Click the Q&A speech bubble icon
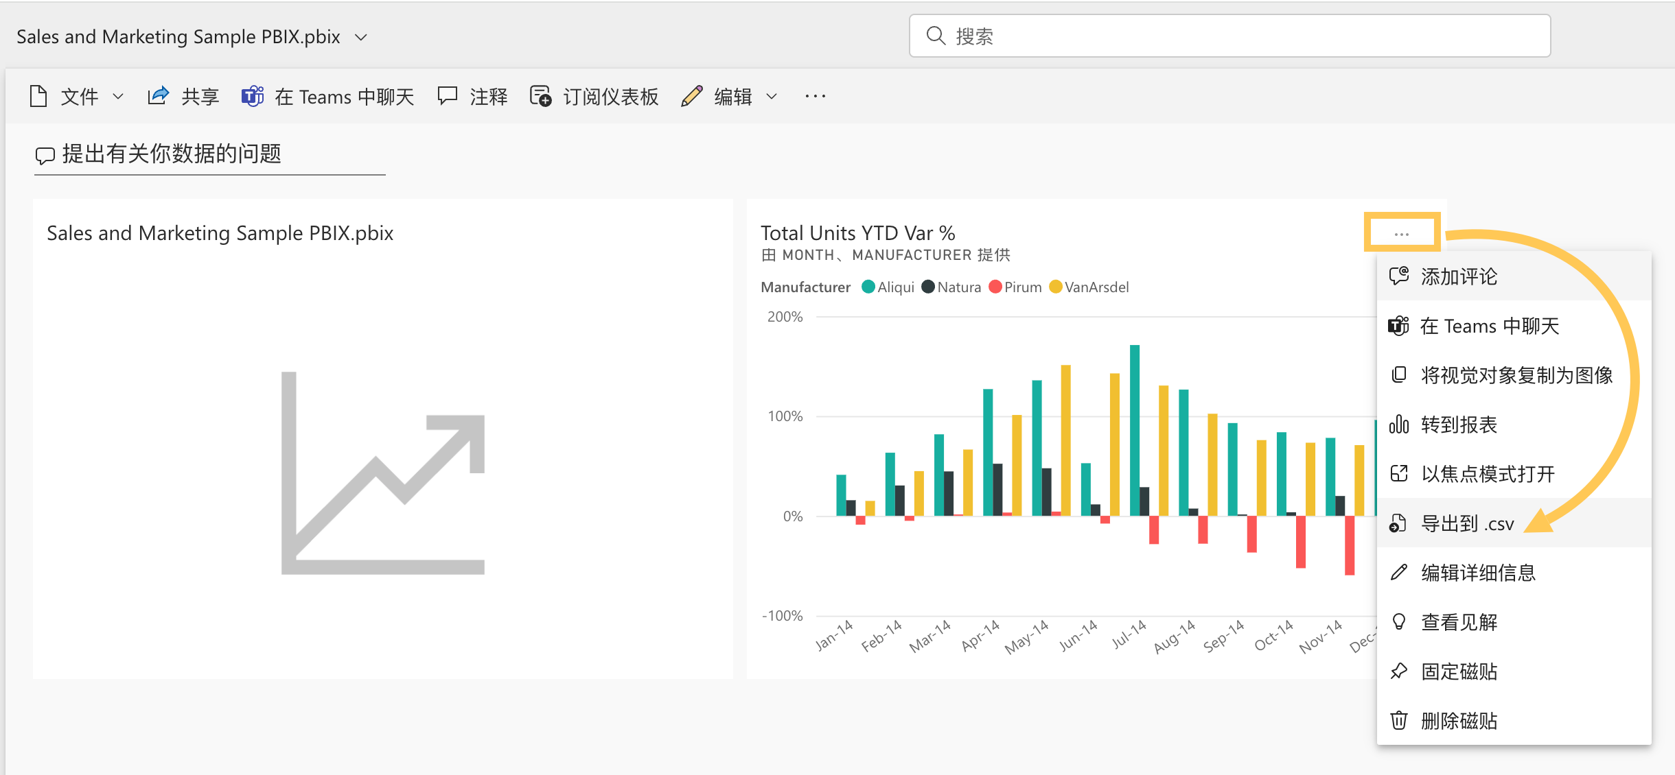This screenshot has height=775, width=1675. [45, 156]
